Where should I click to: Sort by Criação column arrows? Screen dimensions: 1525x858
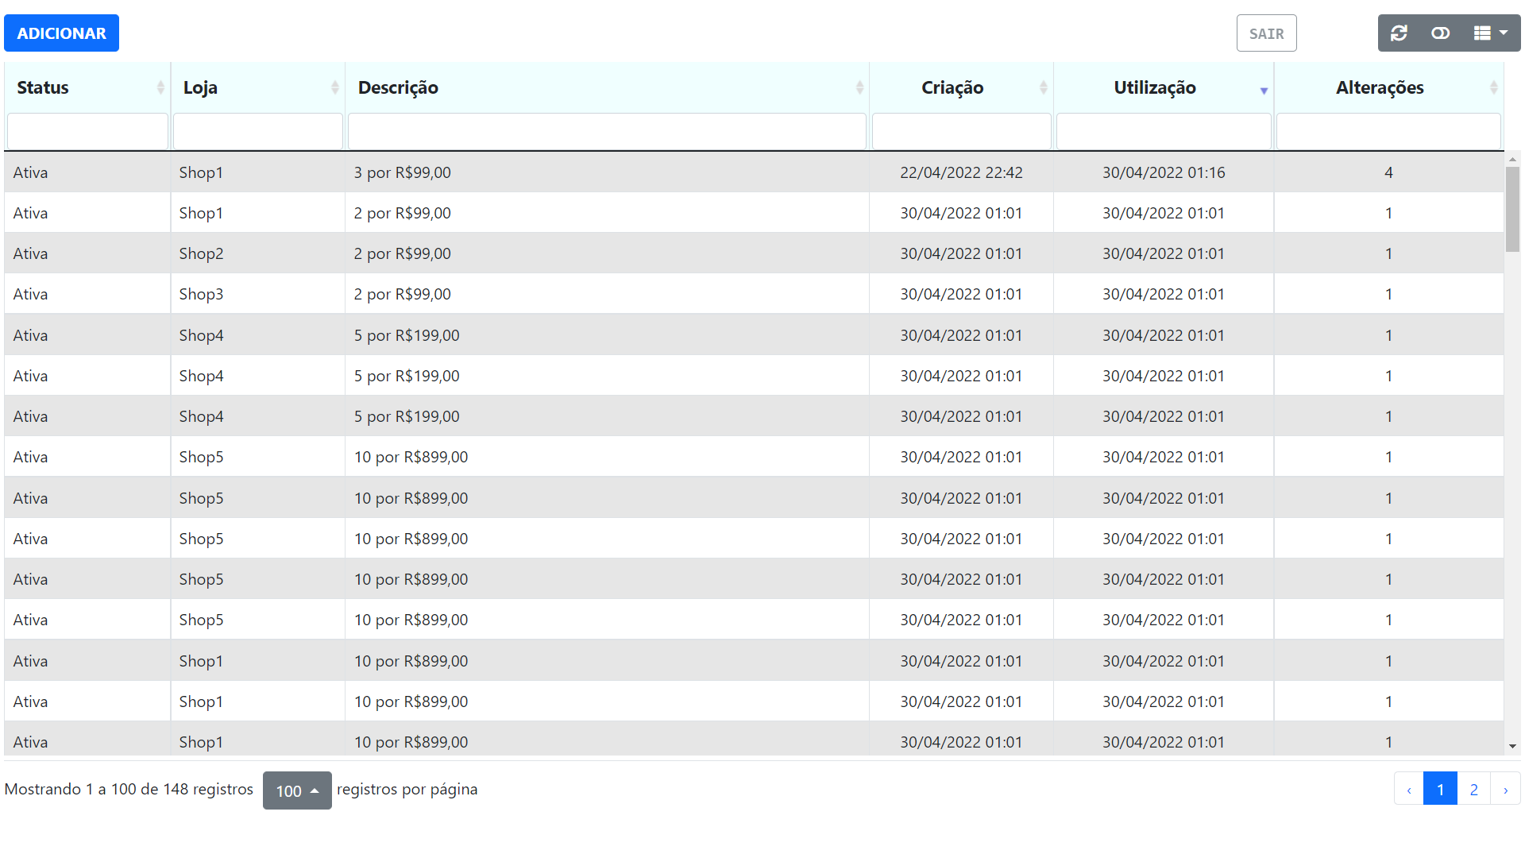[x=1043, y=87]
